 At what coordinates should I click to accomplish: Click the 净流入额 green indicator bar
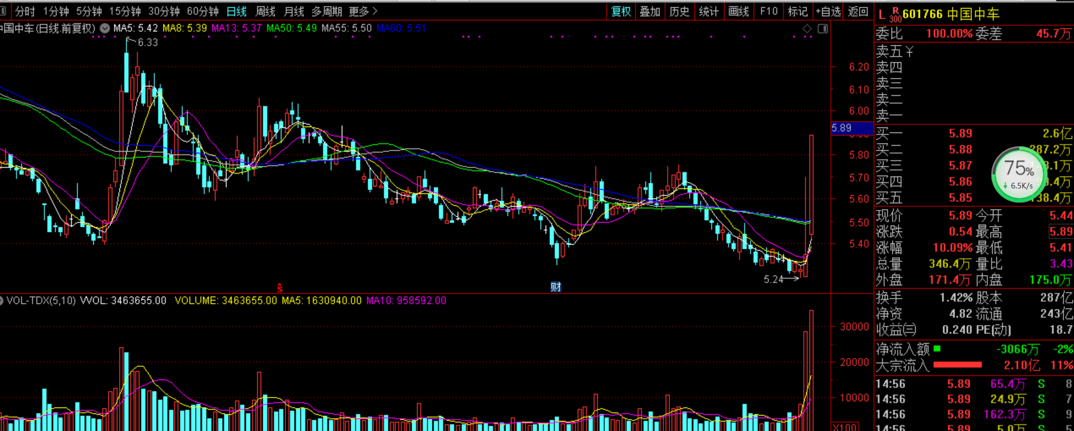pyautogui.click(x=937, y=349)
